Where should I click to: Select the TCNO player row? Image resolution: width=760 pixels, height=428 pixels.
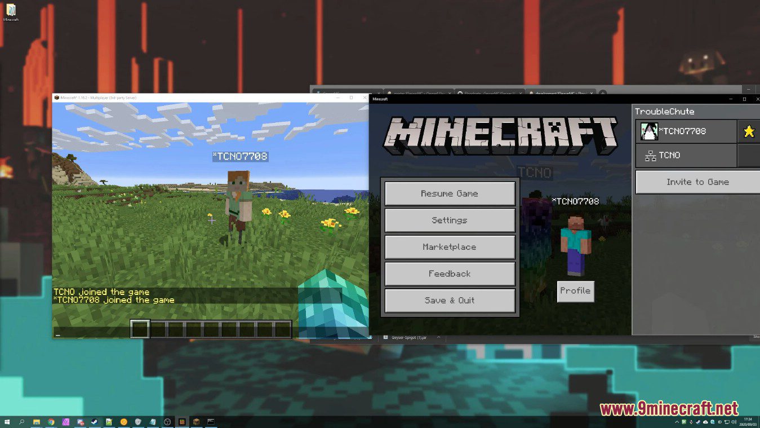tap(686, 156)
